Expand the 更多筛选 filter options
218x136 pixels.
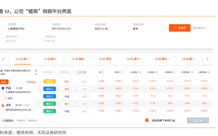click(x=199, y=28)
